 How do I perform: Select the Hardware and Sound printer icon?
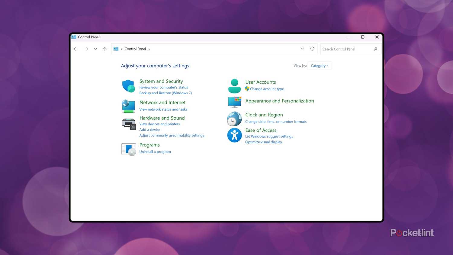tap(128, 123)
